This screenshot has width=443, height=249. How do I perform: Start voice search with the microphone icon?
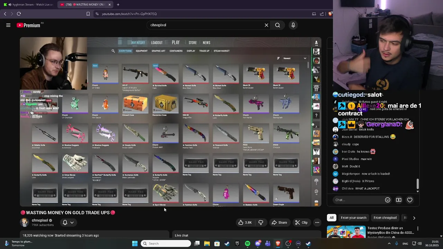(x=293, y=25)
